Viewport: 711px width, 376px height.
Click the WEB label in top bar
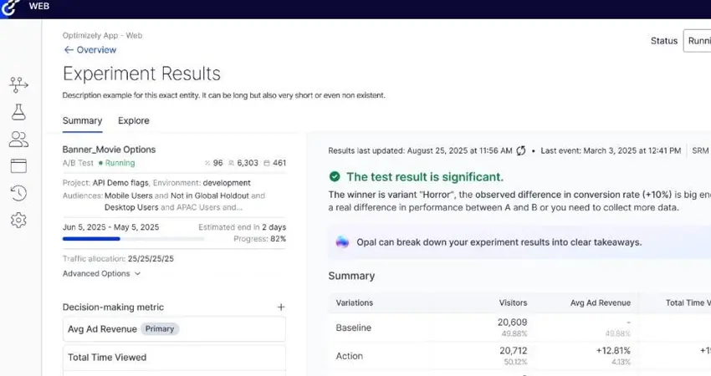39,7
